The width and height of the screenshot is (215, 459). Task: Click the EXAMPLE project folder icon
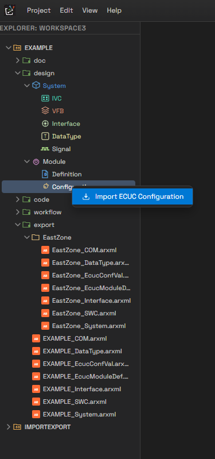(17, 48)
